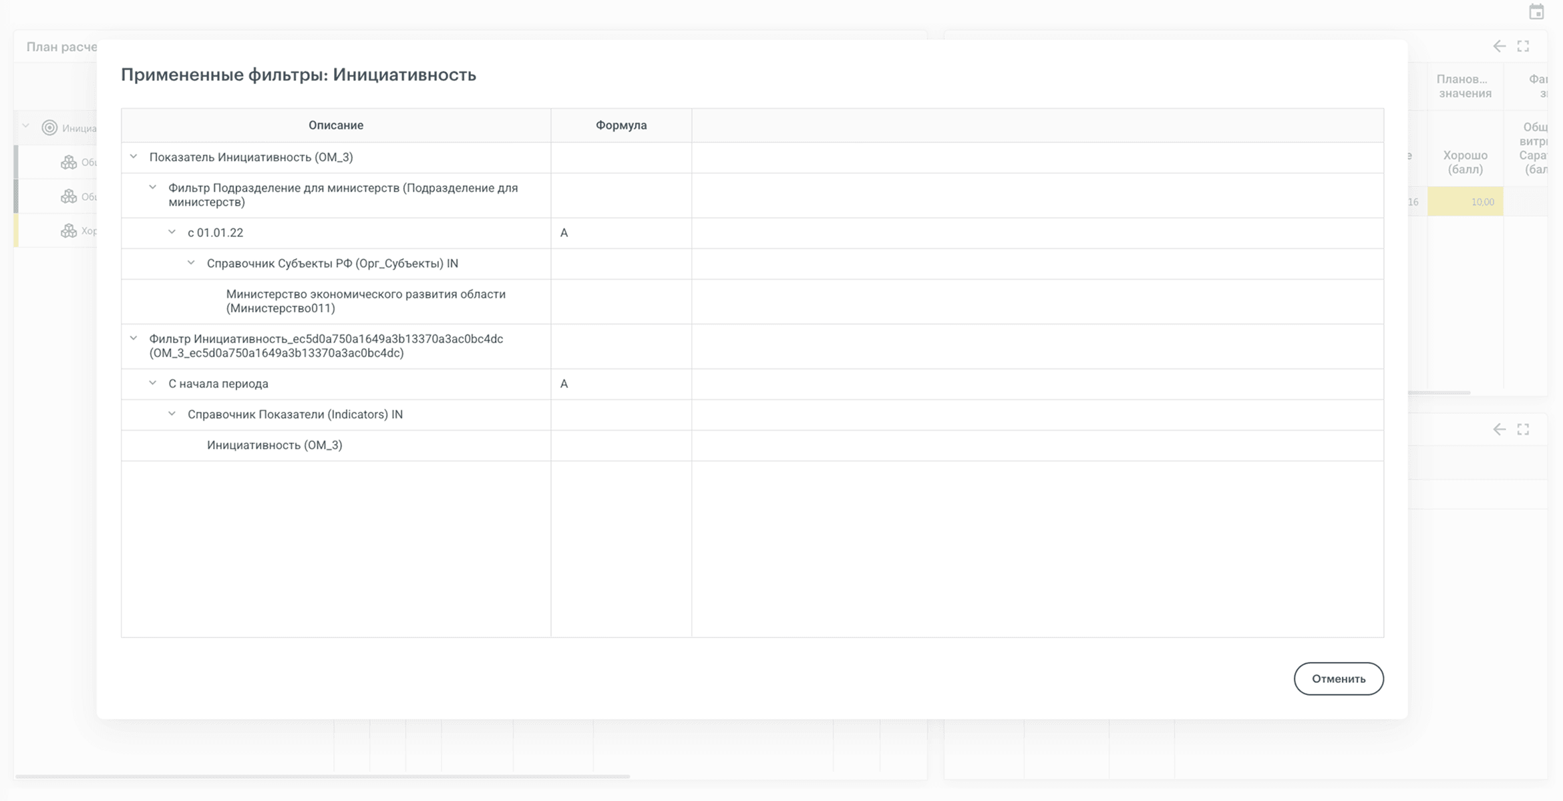Collapse Фильтр Инициативность_ec5d0a750a row
The width and height of the screenshot is (1563, 801).
point(134,338)
